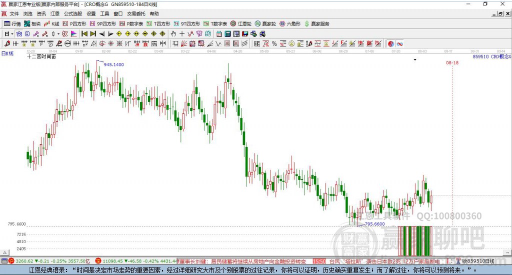Open the calculator icon
This screenshot has width=512, height=275.
tap(228, 34)
